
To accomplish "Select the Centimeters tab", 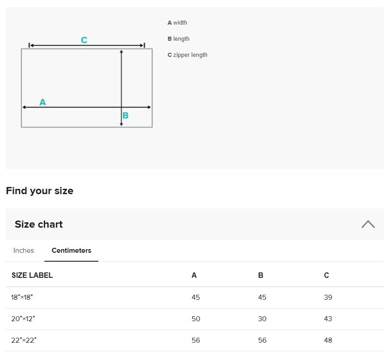I will click(x=71, y=251).
